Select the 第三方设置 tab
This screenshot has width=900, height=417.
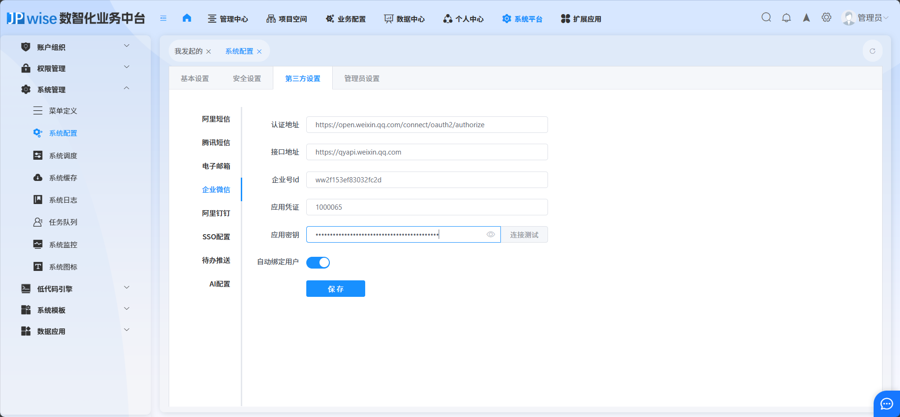tap(303, 78)
